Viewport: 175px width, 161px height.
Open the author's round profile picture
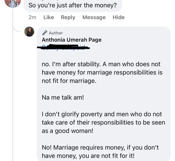coord(29,32)
